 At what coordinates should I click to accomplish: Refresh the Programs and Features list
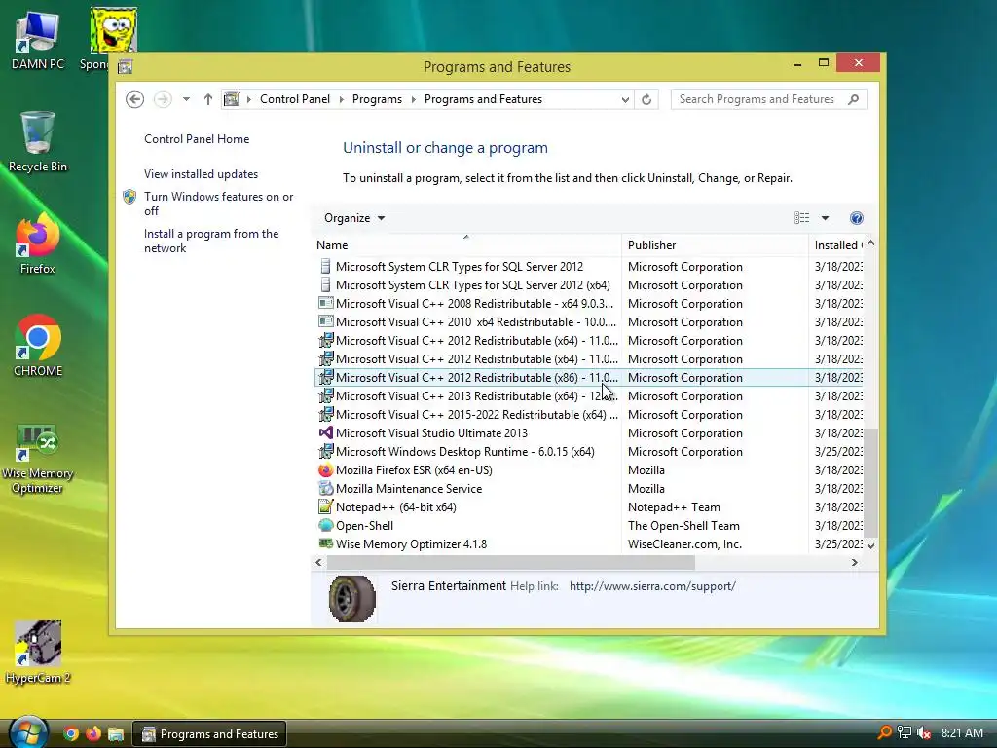[x=646, y=99]
